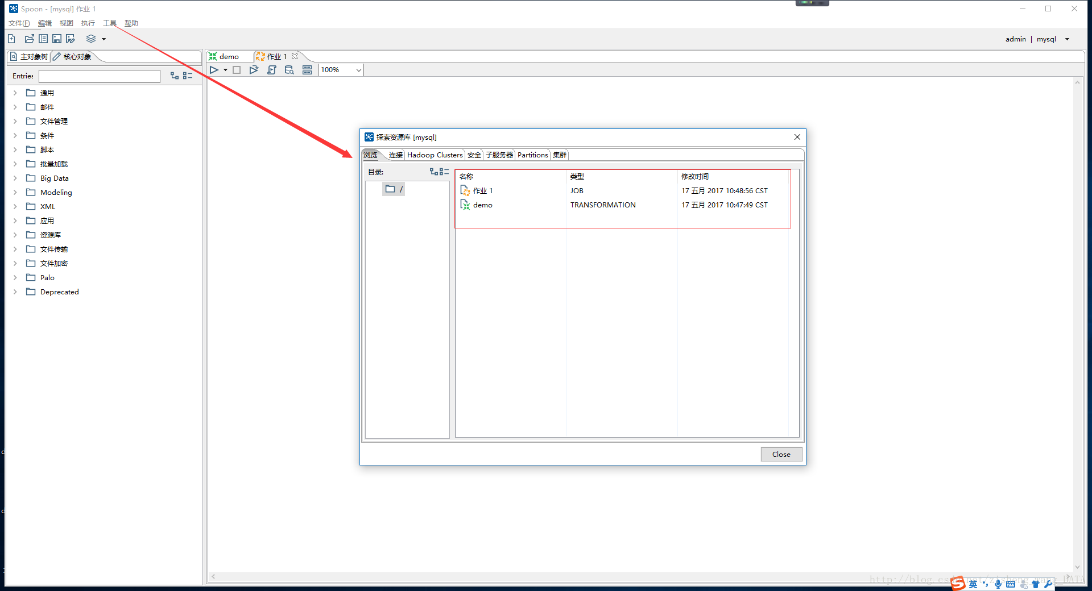
Task: Expand the 脚本 folder
Action: 15,149
